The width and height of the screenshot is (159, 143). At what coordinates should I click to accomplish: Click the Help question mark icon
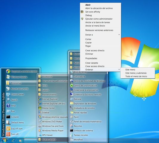tap(8, 106)
